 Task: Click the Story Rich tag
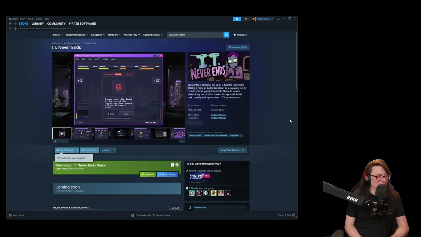click(234, 136)
